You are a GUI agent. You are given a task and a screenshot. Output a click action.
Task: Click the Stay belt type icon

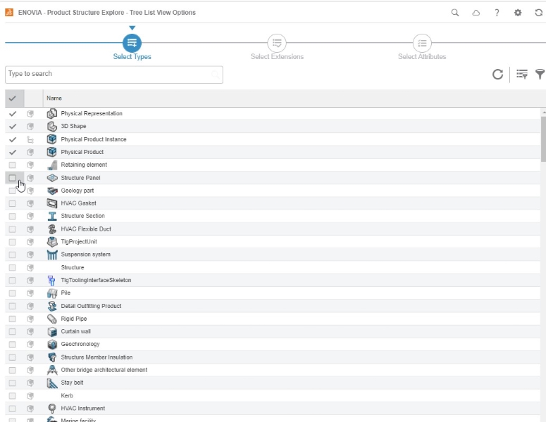[x=52, y=383]
